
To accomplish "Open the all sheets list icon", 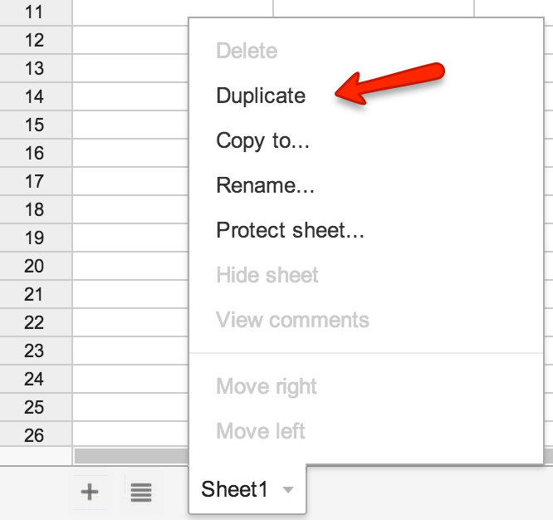I will click(141, 492).
